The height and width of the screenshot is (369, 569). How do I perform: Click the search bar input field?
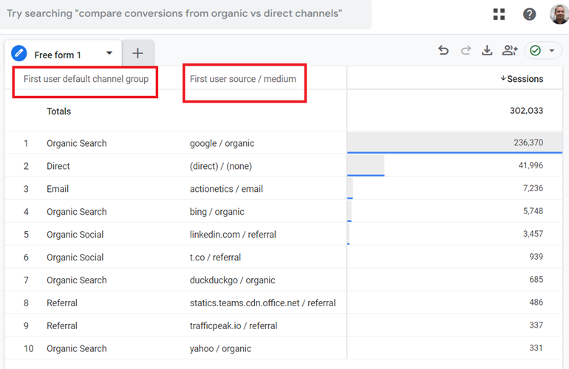point(185,13)
